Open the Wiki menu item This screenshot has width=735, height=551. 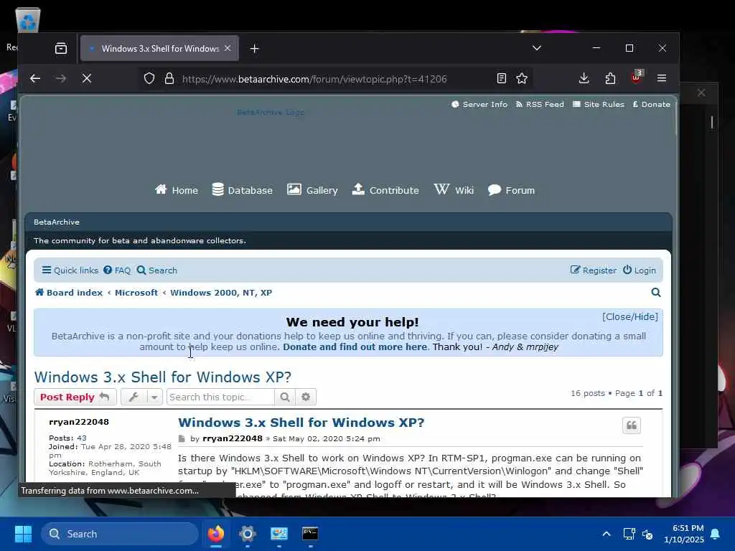coord(454,190)
